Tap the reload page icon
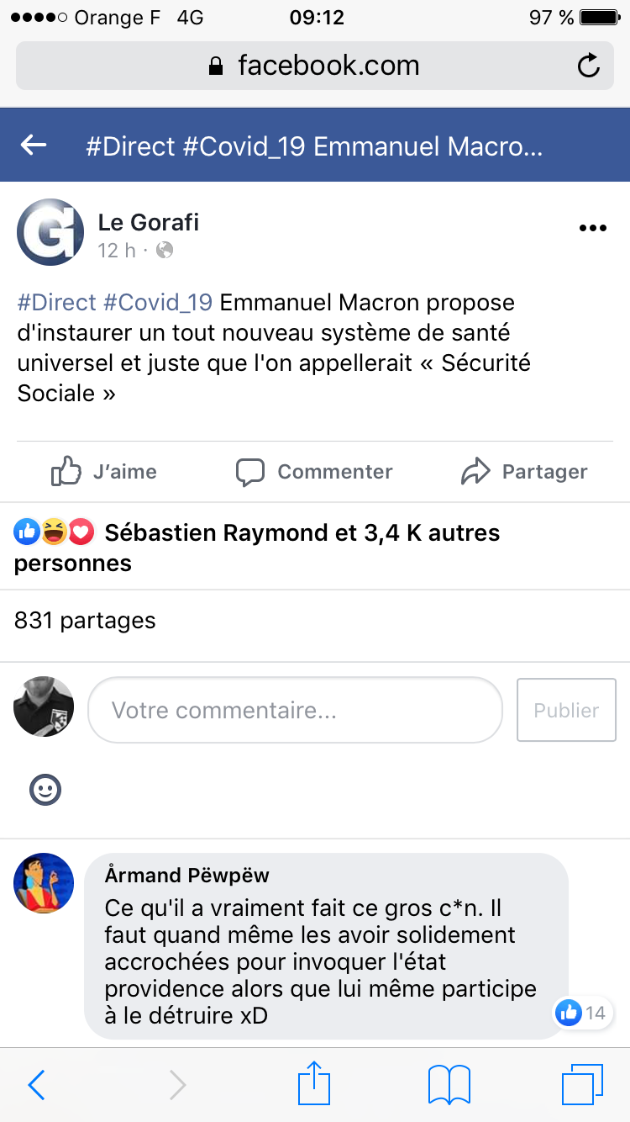 click(x=589, y=66)
